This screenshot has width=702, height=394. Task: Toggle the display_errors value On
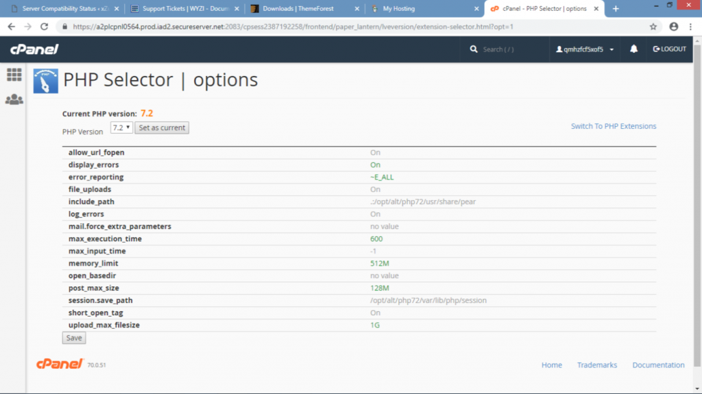click(x=375, y=165)
